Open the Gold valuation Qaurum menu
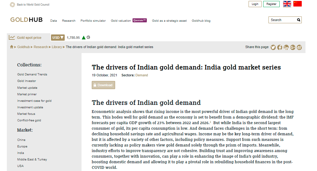Image resolution: width=317 pixels, height=171 pixels. (128, 21)
